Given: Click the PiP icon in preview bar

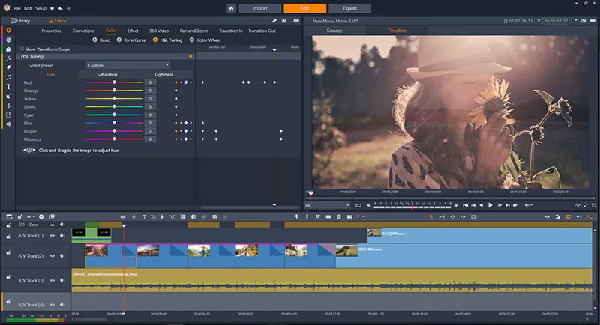Looking at the screenshot, I should tap(577, 205).
